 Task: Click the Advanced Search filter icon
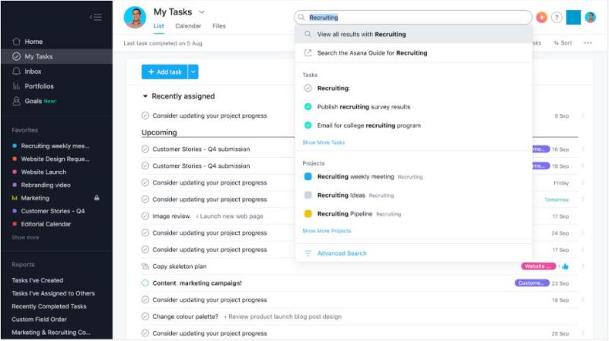[x=308, y=254]
